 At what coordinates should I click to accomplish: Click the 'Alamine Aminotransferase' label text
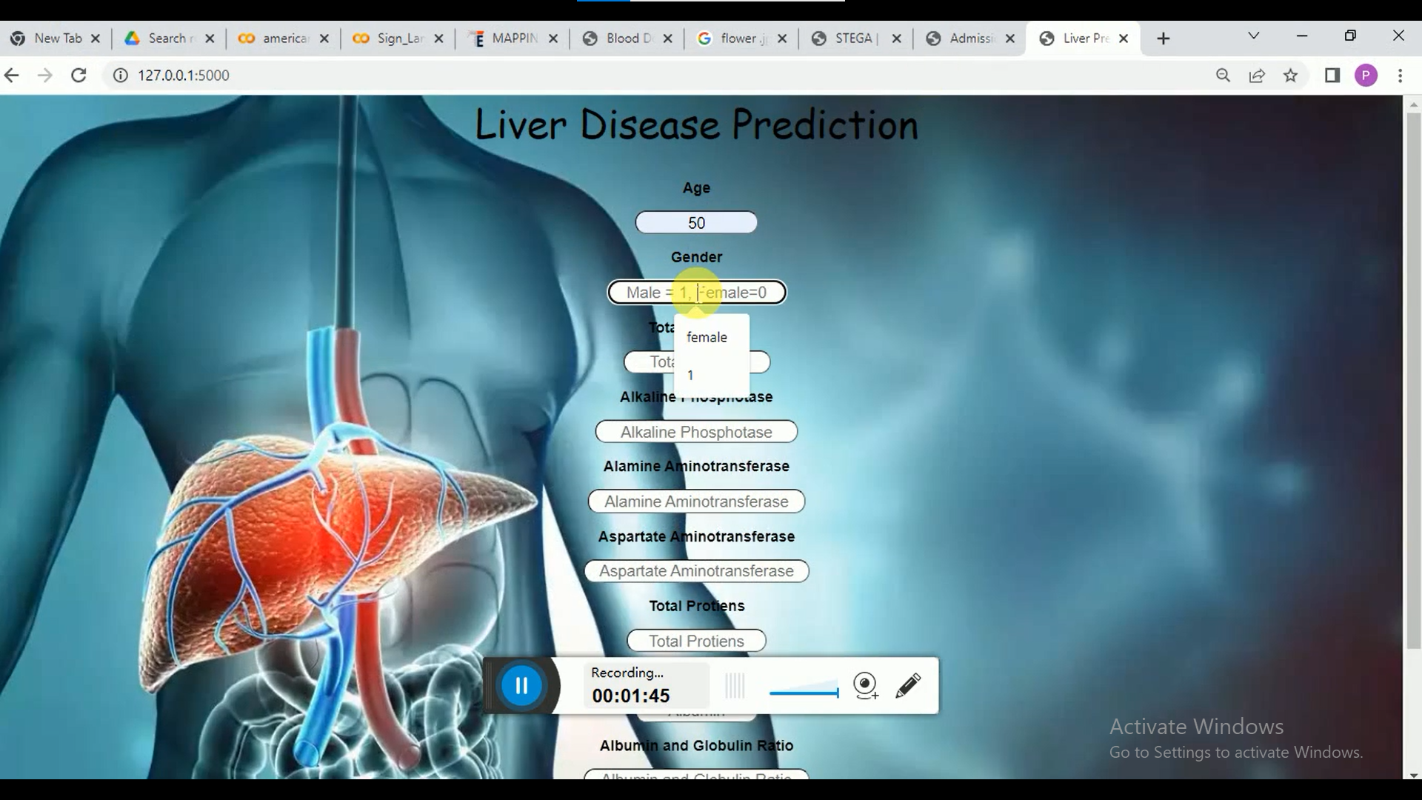tap(696, 467)
